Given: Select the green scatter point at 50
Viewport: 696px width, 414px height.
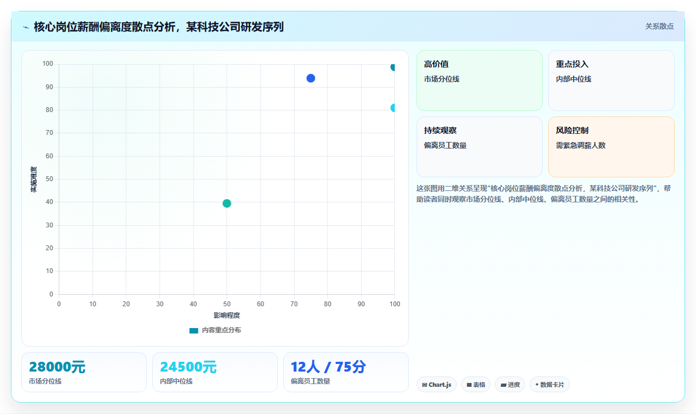Looking at the screenshot, I should pyautogui.click(x=227, y=203).
